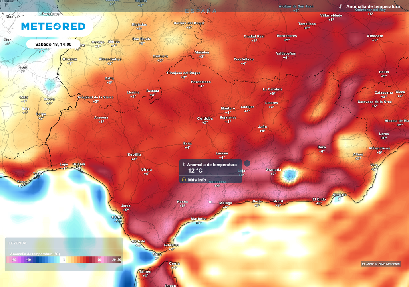The width and height of the screenshot is (409, 287).
Task: Click the Motril city label
Action: (278, 201)
